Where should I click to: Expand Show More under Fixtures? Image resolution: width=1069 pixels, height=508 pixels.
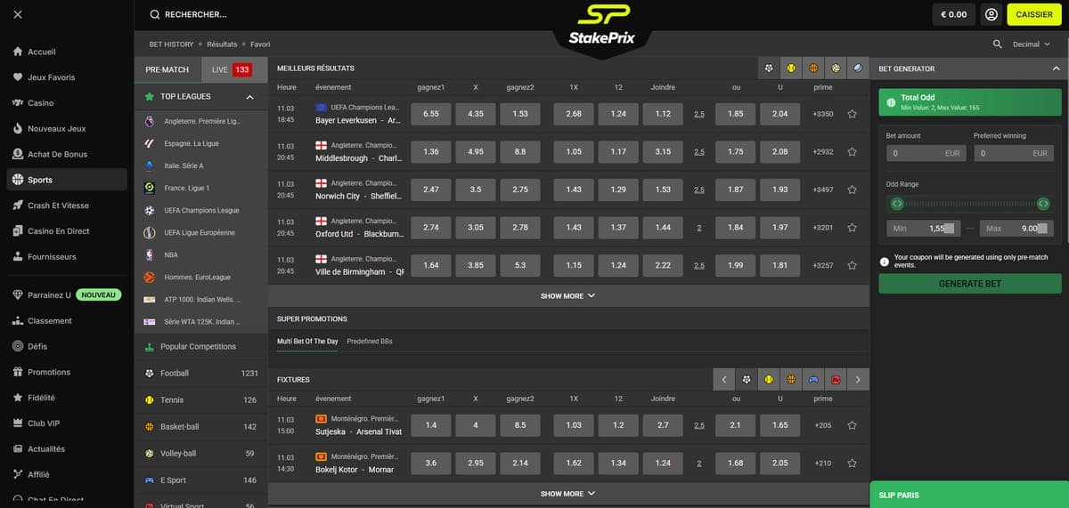pos(567,493)
